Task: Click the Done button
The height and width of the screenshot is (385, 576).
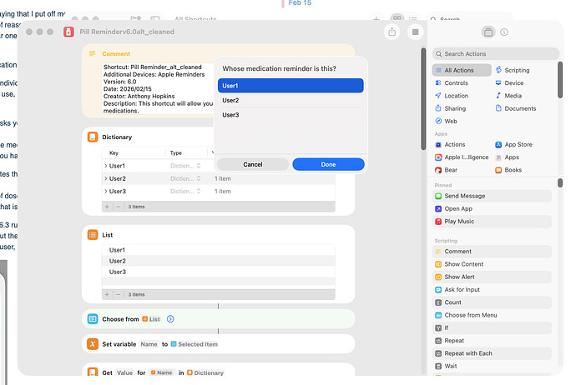Action: [x=328, y=164]
